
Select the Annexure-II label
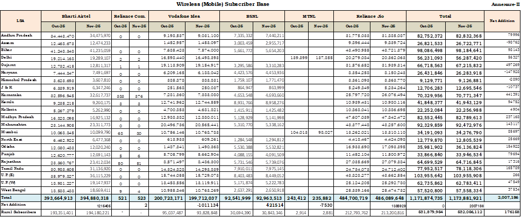click(x=504, y=4)
